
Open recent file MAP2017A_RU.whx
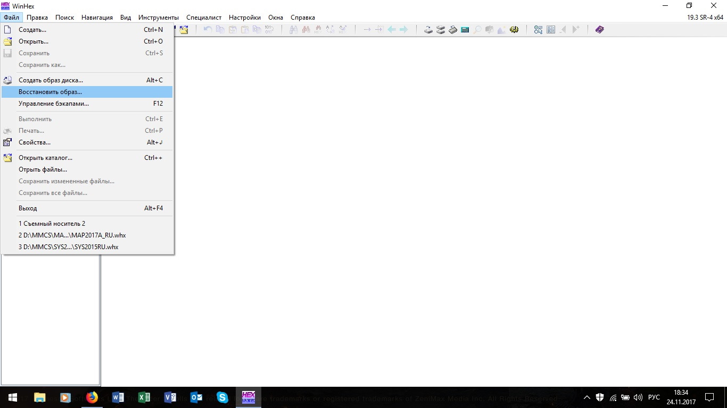pyautogui.click(x=87, y=235)
